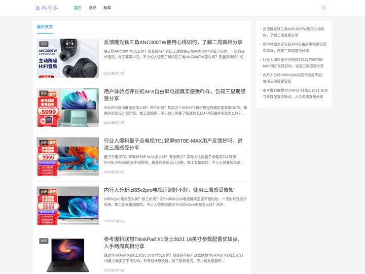This screenshot has width=365, height=274.
Task: Open thumbnail of ANC300TW earbuds article
Action: (x=68, y=58)
